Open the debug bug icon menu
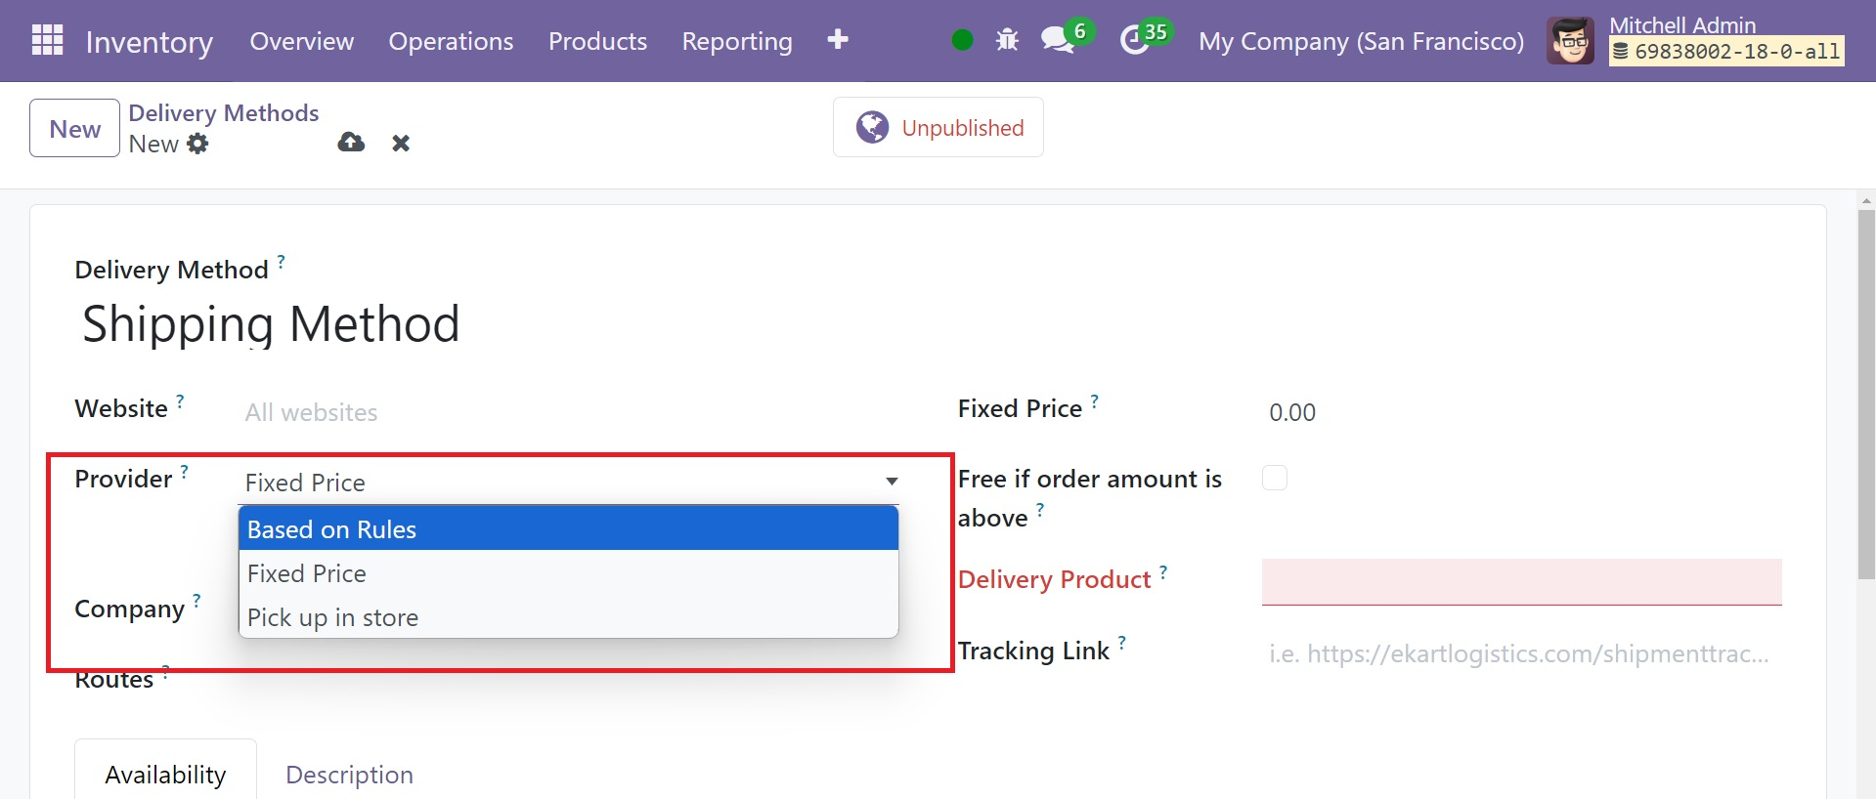Viewport: 1876px width, 799px height. click(1007, 40)
